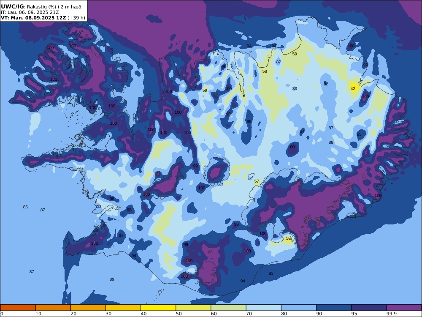
Task: Click the 58 humidity value on the map
Action: [x=265, y=71]
